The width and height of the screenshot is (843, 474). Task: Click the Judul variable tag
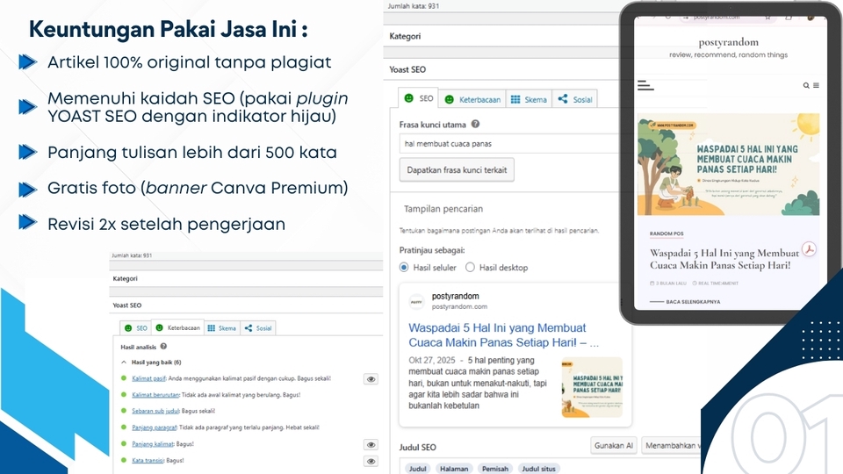point(418,469)
